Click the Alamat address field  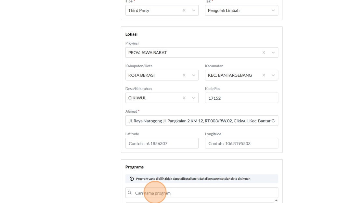pyautogui.click(x=201, y=121)
